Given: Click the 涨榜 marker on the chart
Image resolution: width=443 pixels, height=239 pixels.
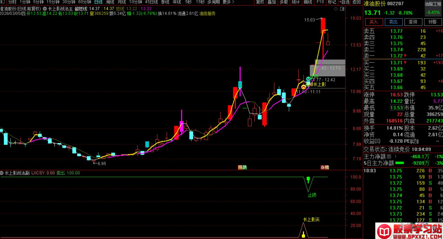Looking at the screenshot, I should coord(325,167).
